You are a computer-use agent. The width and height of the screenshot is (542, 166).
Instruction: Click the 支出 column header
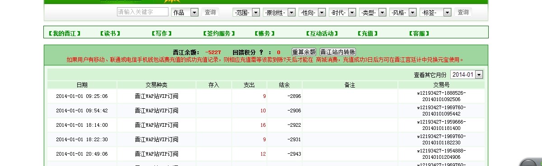(x=249, y=85)
